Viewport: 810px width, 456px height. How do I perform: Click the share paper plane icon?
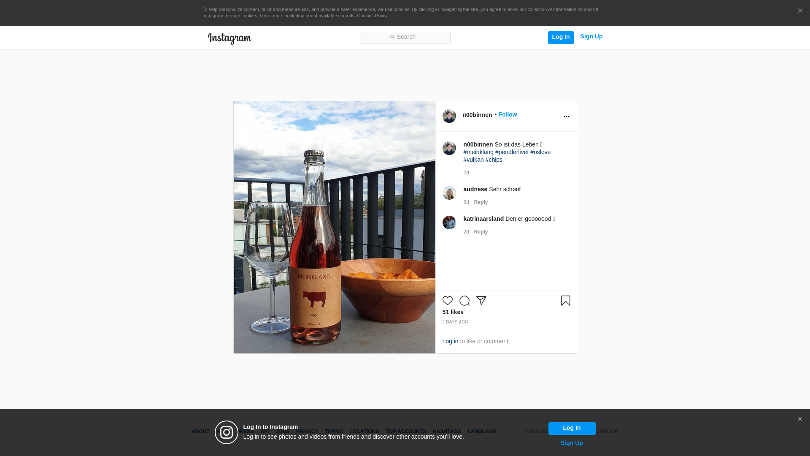481,300
